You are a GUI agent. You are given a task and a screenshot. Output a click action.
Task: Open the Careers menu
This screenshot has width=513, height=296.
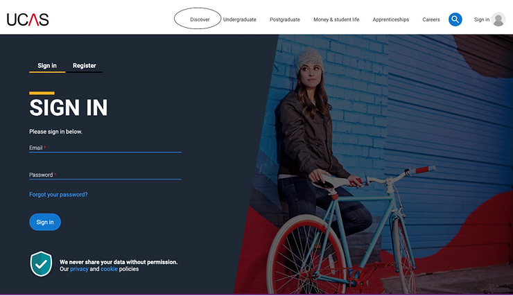(x=431, y=19)
